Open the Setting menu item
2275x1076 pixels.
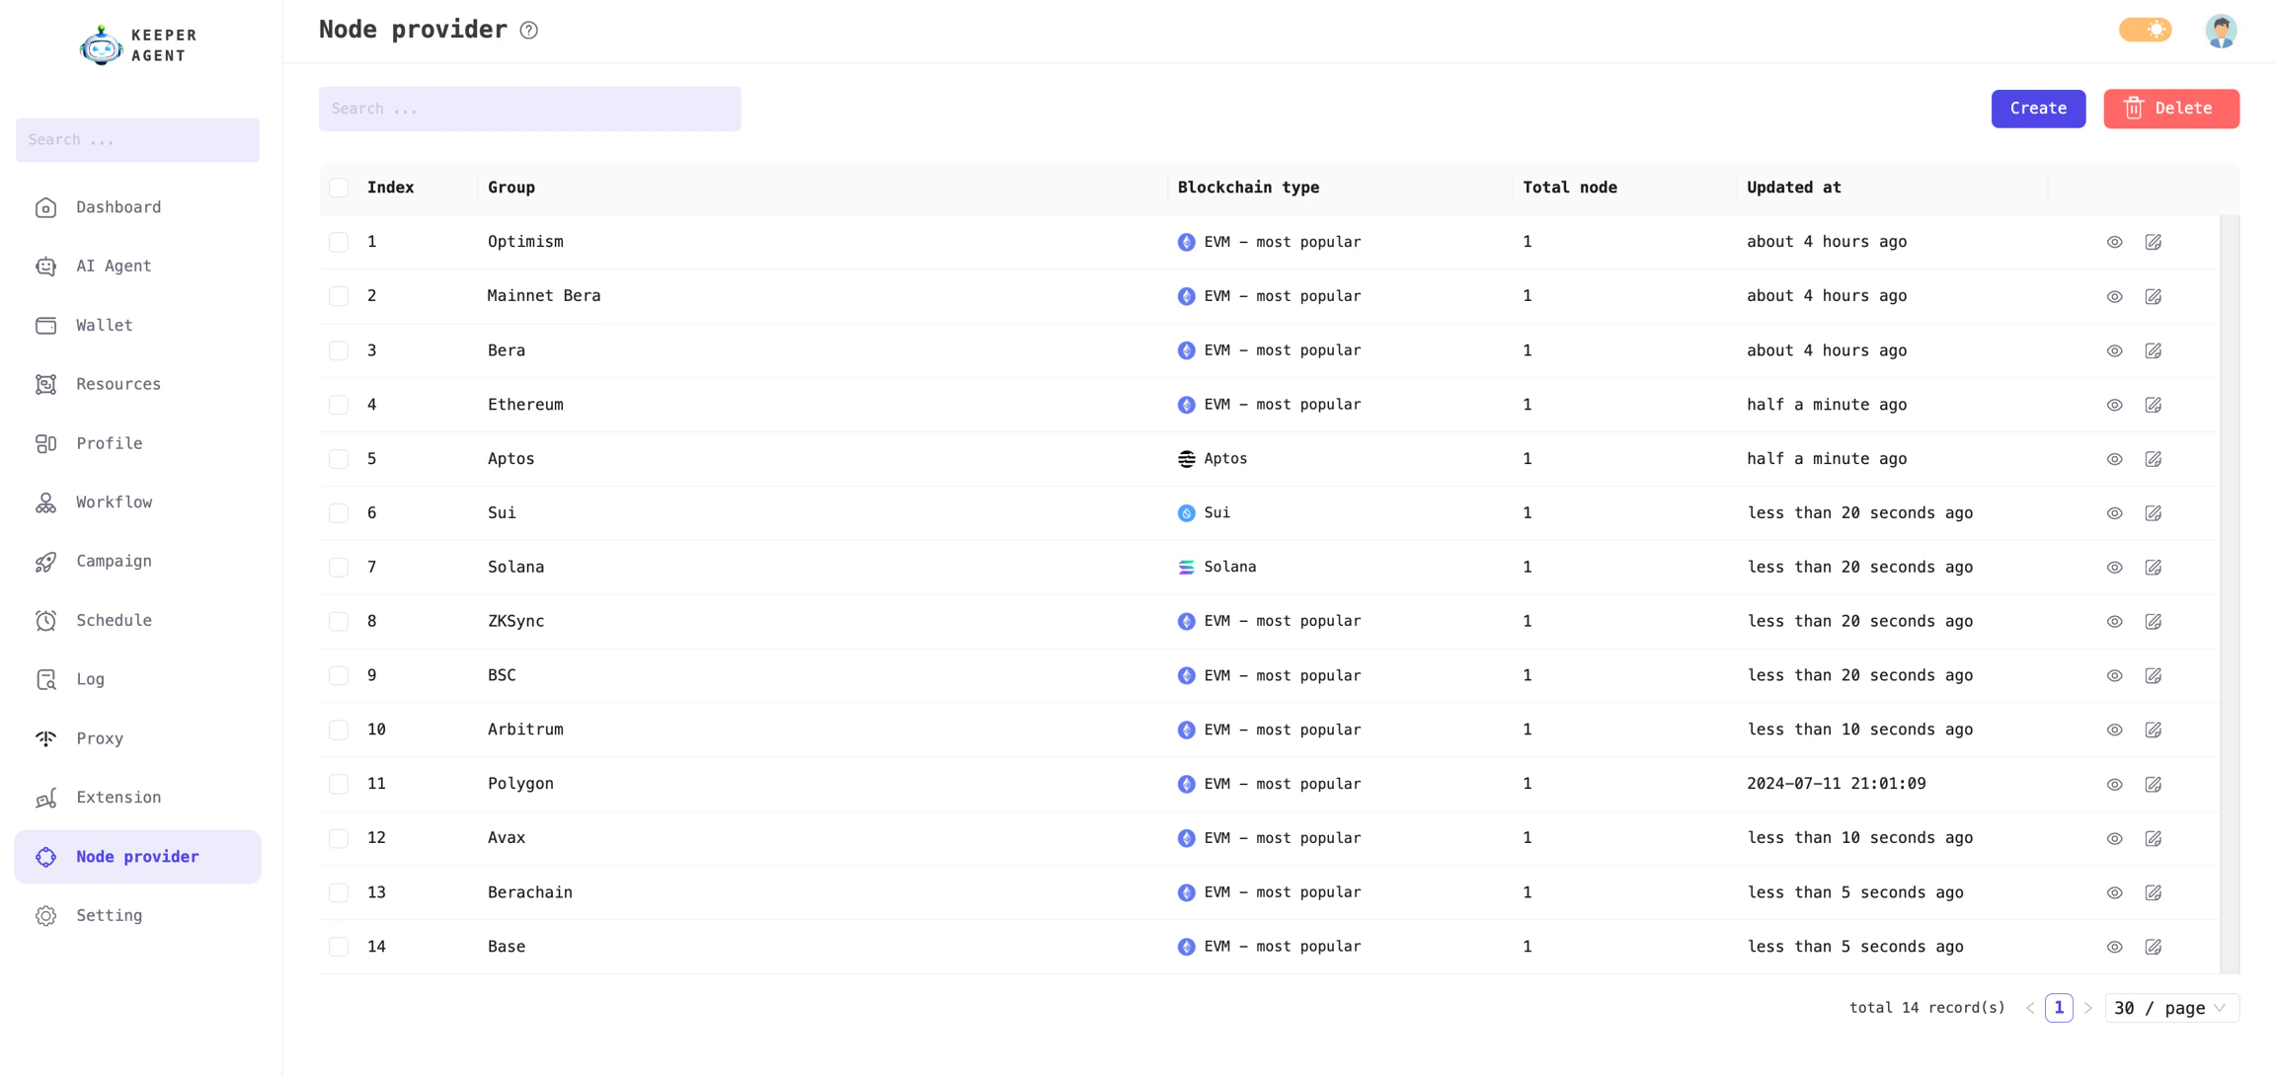click(109, 915)
